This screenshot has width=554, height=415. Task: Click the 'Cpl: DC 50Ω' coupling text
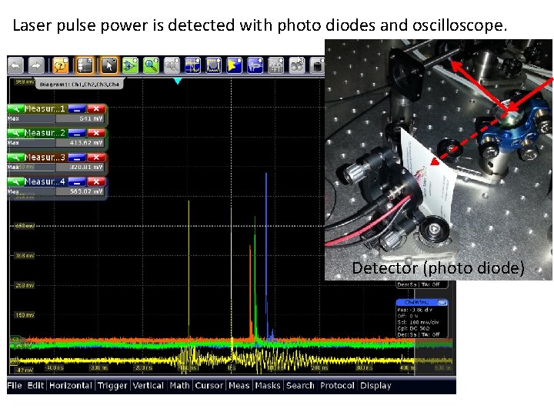point(413,328)
